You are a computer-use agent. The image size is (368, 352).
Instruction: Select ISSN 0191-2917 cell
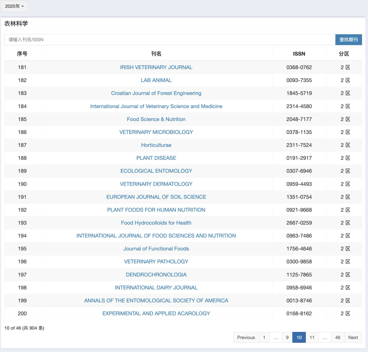(x=299, y=158)
